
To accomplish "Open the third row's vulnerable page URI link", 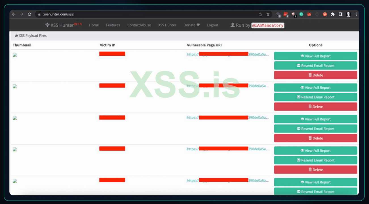I will pos(227,118).
